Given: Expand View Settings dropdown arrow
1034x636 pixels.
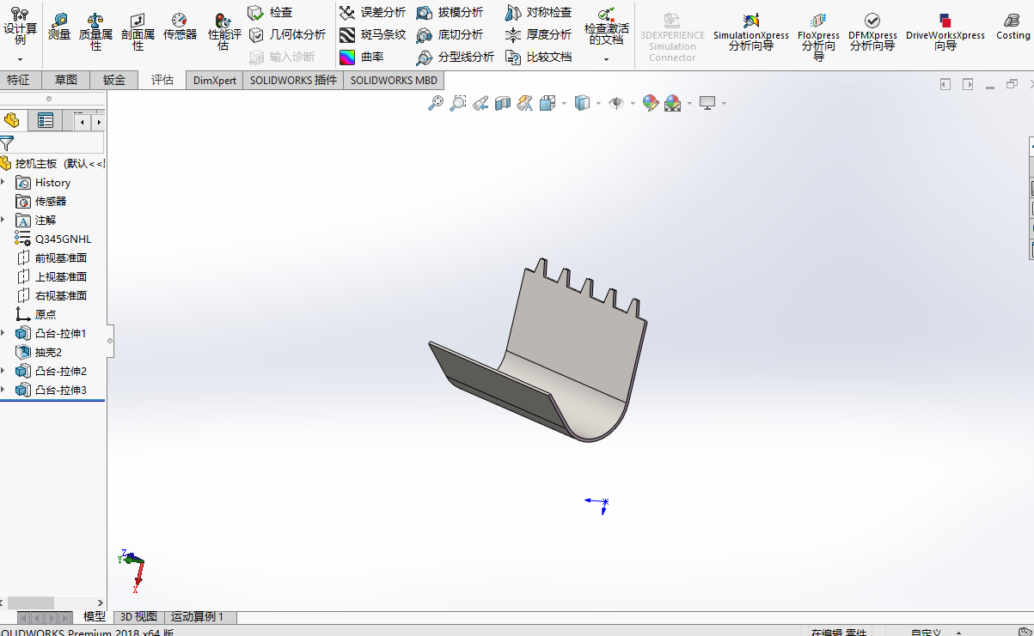Looking at the screenshot, I should [724, 103].
